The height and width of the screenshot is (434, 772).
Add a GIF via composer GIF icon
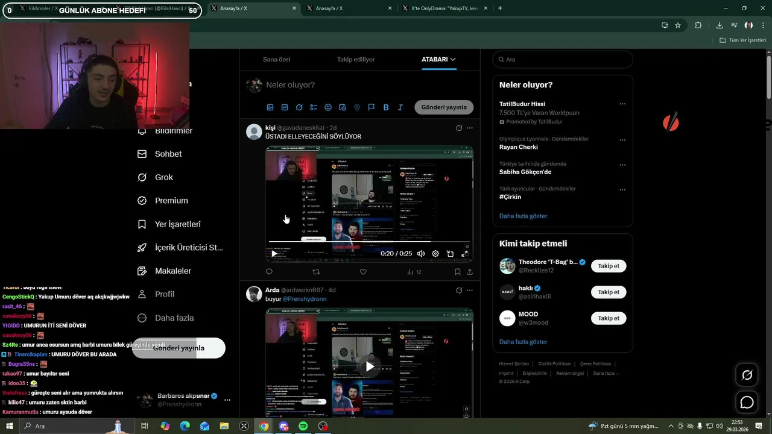[285, 107]
